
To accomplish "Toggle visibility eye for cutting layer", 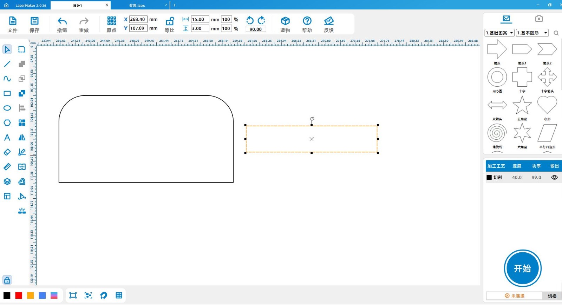I will (x=554, y=178).
